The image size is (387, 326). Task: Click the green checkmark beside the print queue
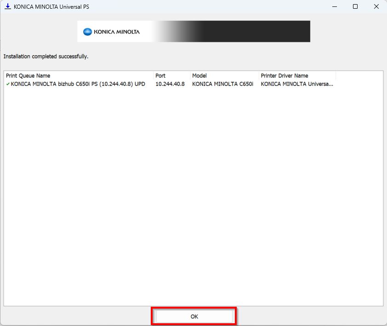click(8, 84)
